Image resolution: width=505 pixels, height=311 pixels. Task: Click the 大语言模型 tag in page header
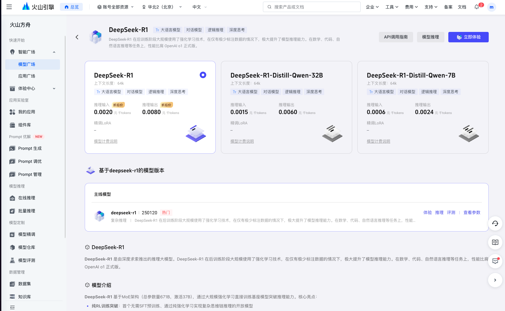click(x=168, y=30)
